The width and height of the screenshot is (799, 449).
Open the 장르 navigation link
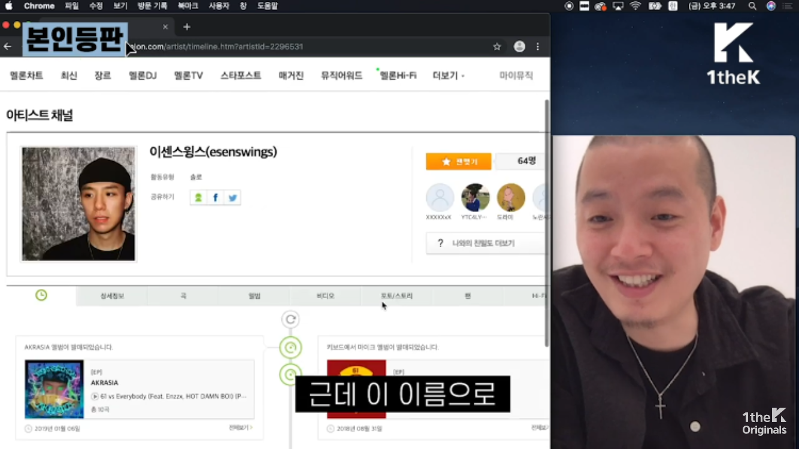(102, 75)
